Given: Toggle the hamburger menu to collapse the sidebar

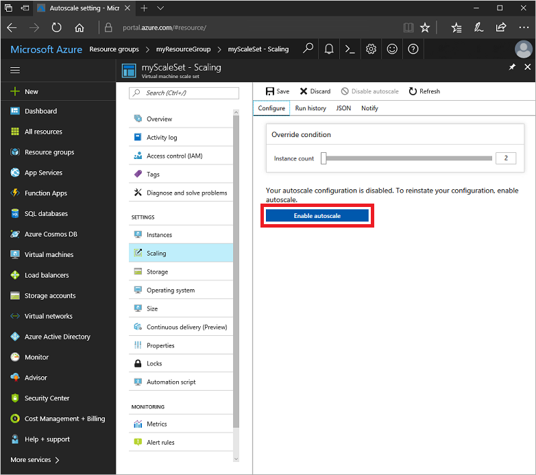Looking at the screenshot, I should 15,70.
